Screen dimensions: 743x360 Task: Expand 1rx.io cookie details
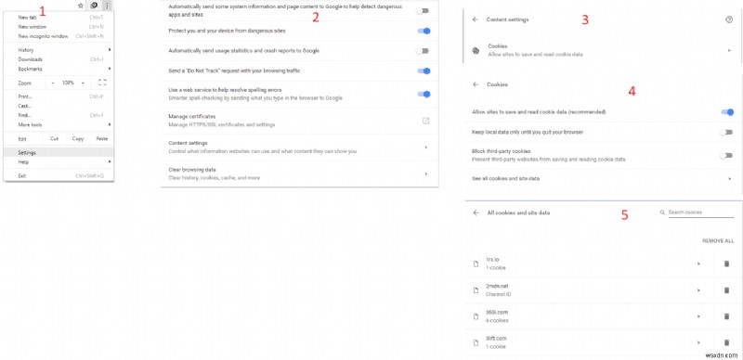(x=698, y=264)
